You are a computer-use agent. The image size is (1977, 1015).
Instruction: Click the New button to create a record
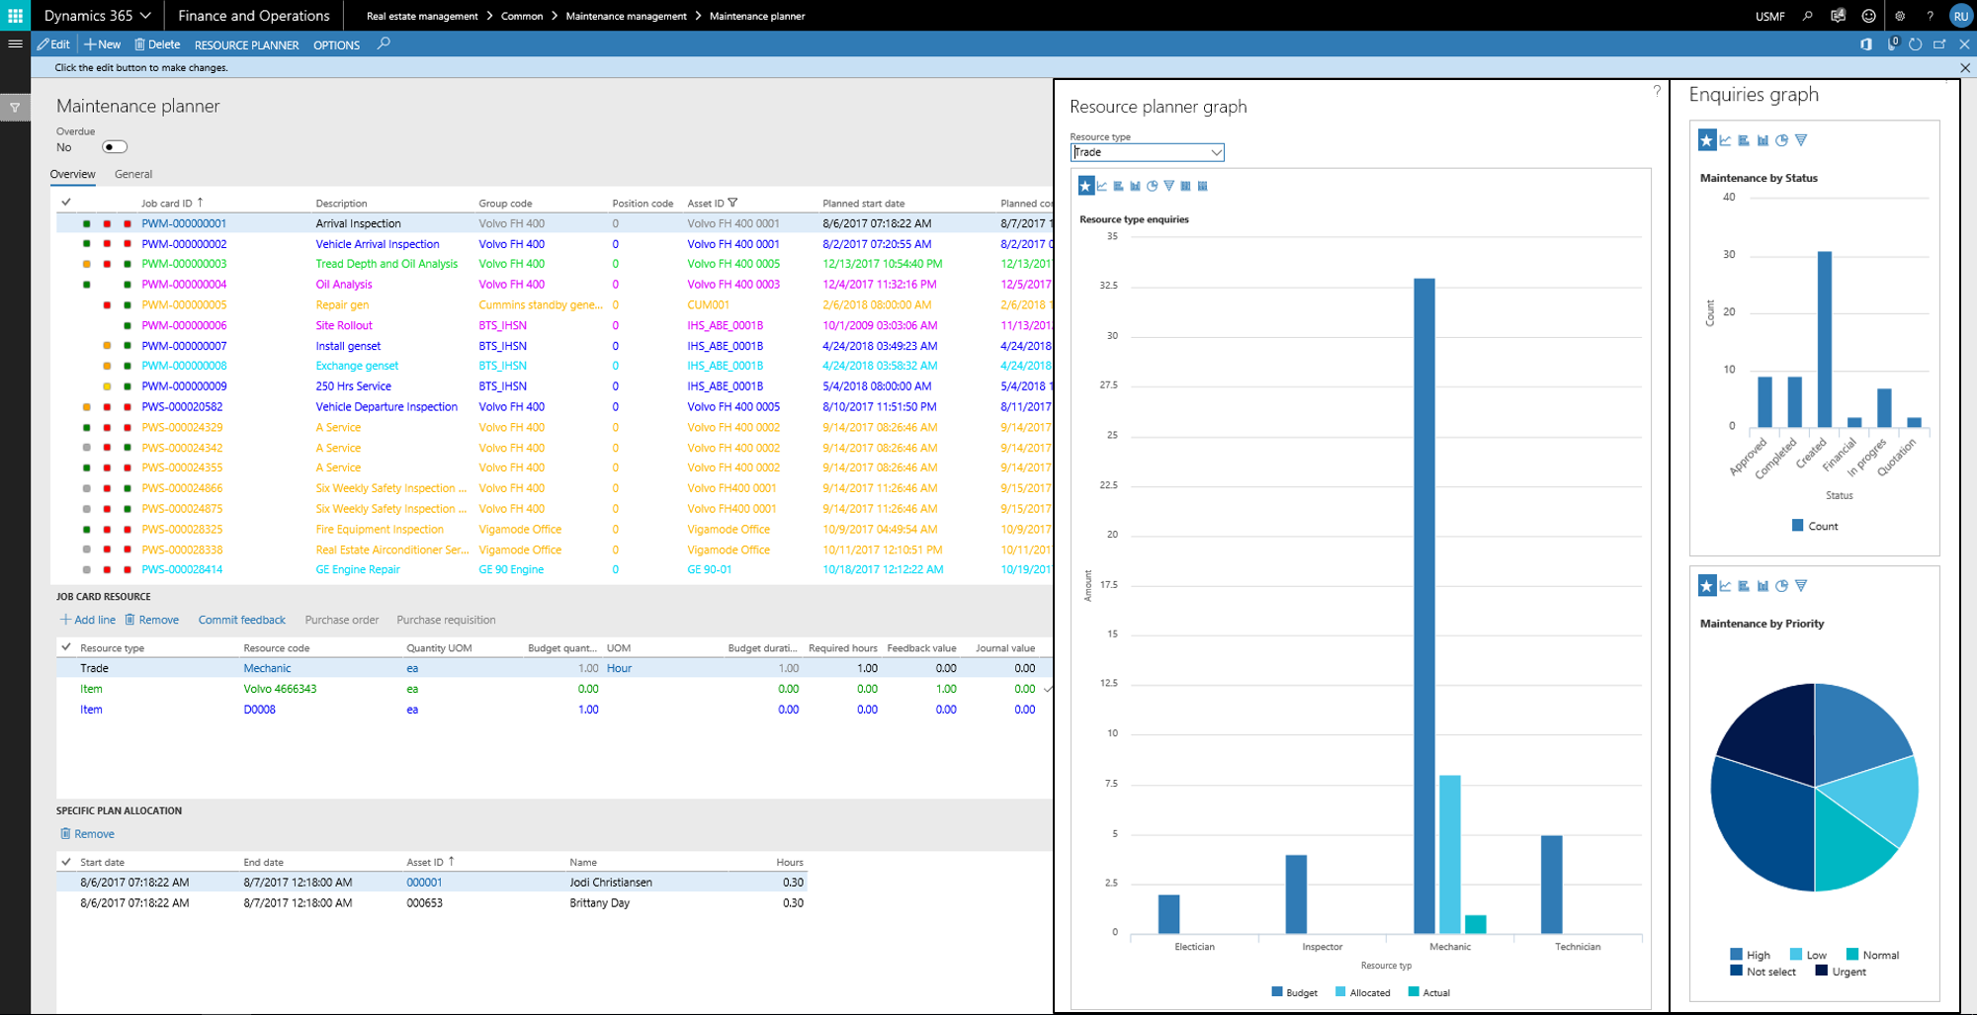click(102, 43)
